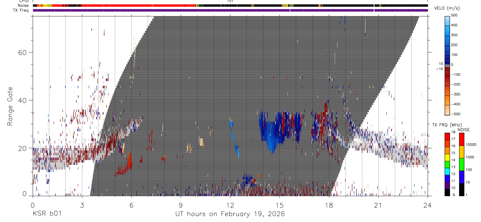
Task: Click TX frequency legend label 17
Action: coord(454,139)
